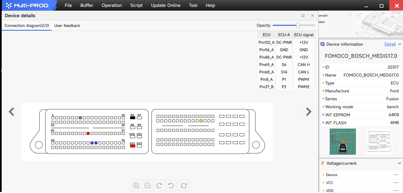403x193 pixels.
Task: Zoom out of the connection diagram
Action: (148, 186)
